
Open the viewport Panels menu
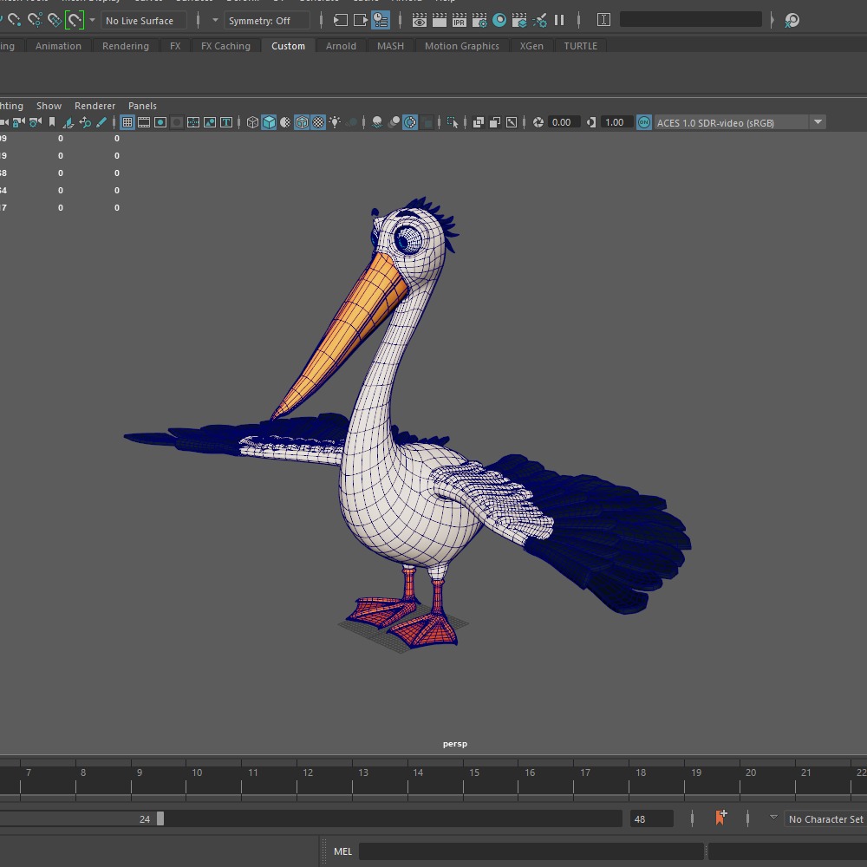coord(142,106)
